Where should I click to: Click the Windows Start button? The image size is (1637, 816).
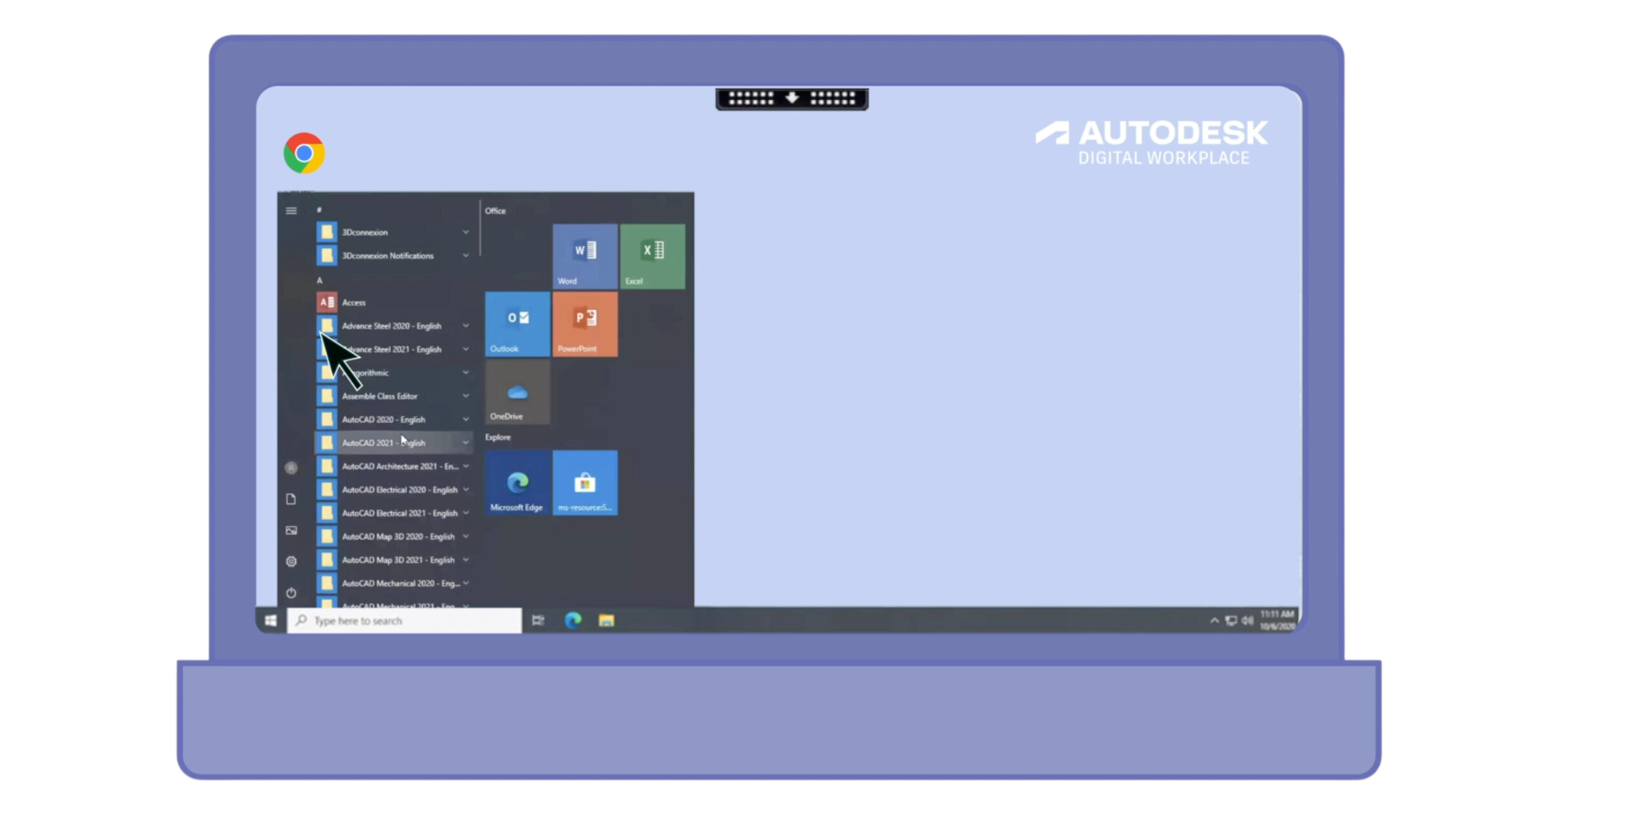coord(271,620)
